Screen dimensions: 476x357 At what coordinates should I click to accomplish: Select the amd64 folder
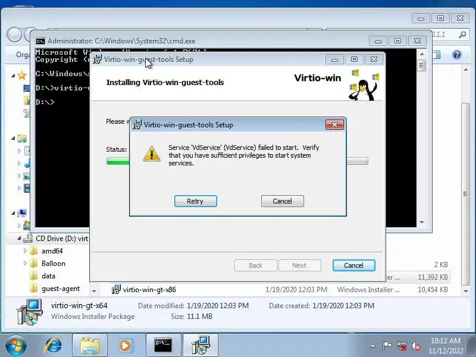52,250
